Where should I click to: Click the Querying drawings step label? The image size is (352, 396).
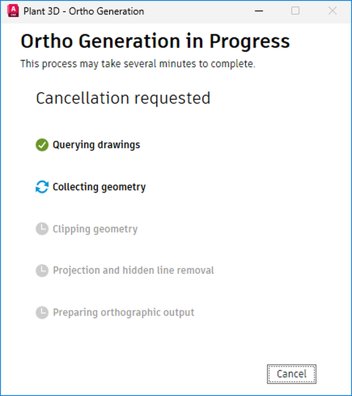(x=96, y=145)
